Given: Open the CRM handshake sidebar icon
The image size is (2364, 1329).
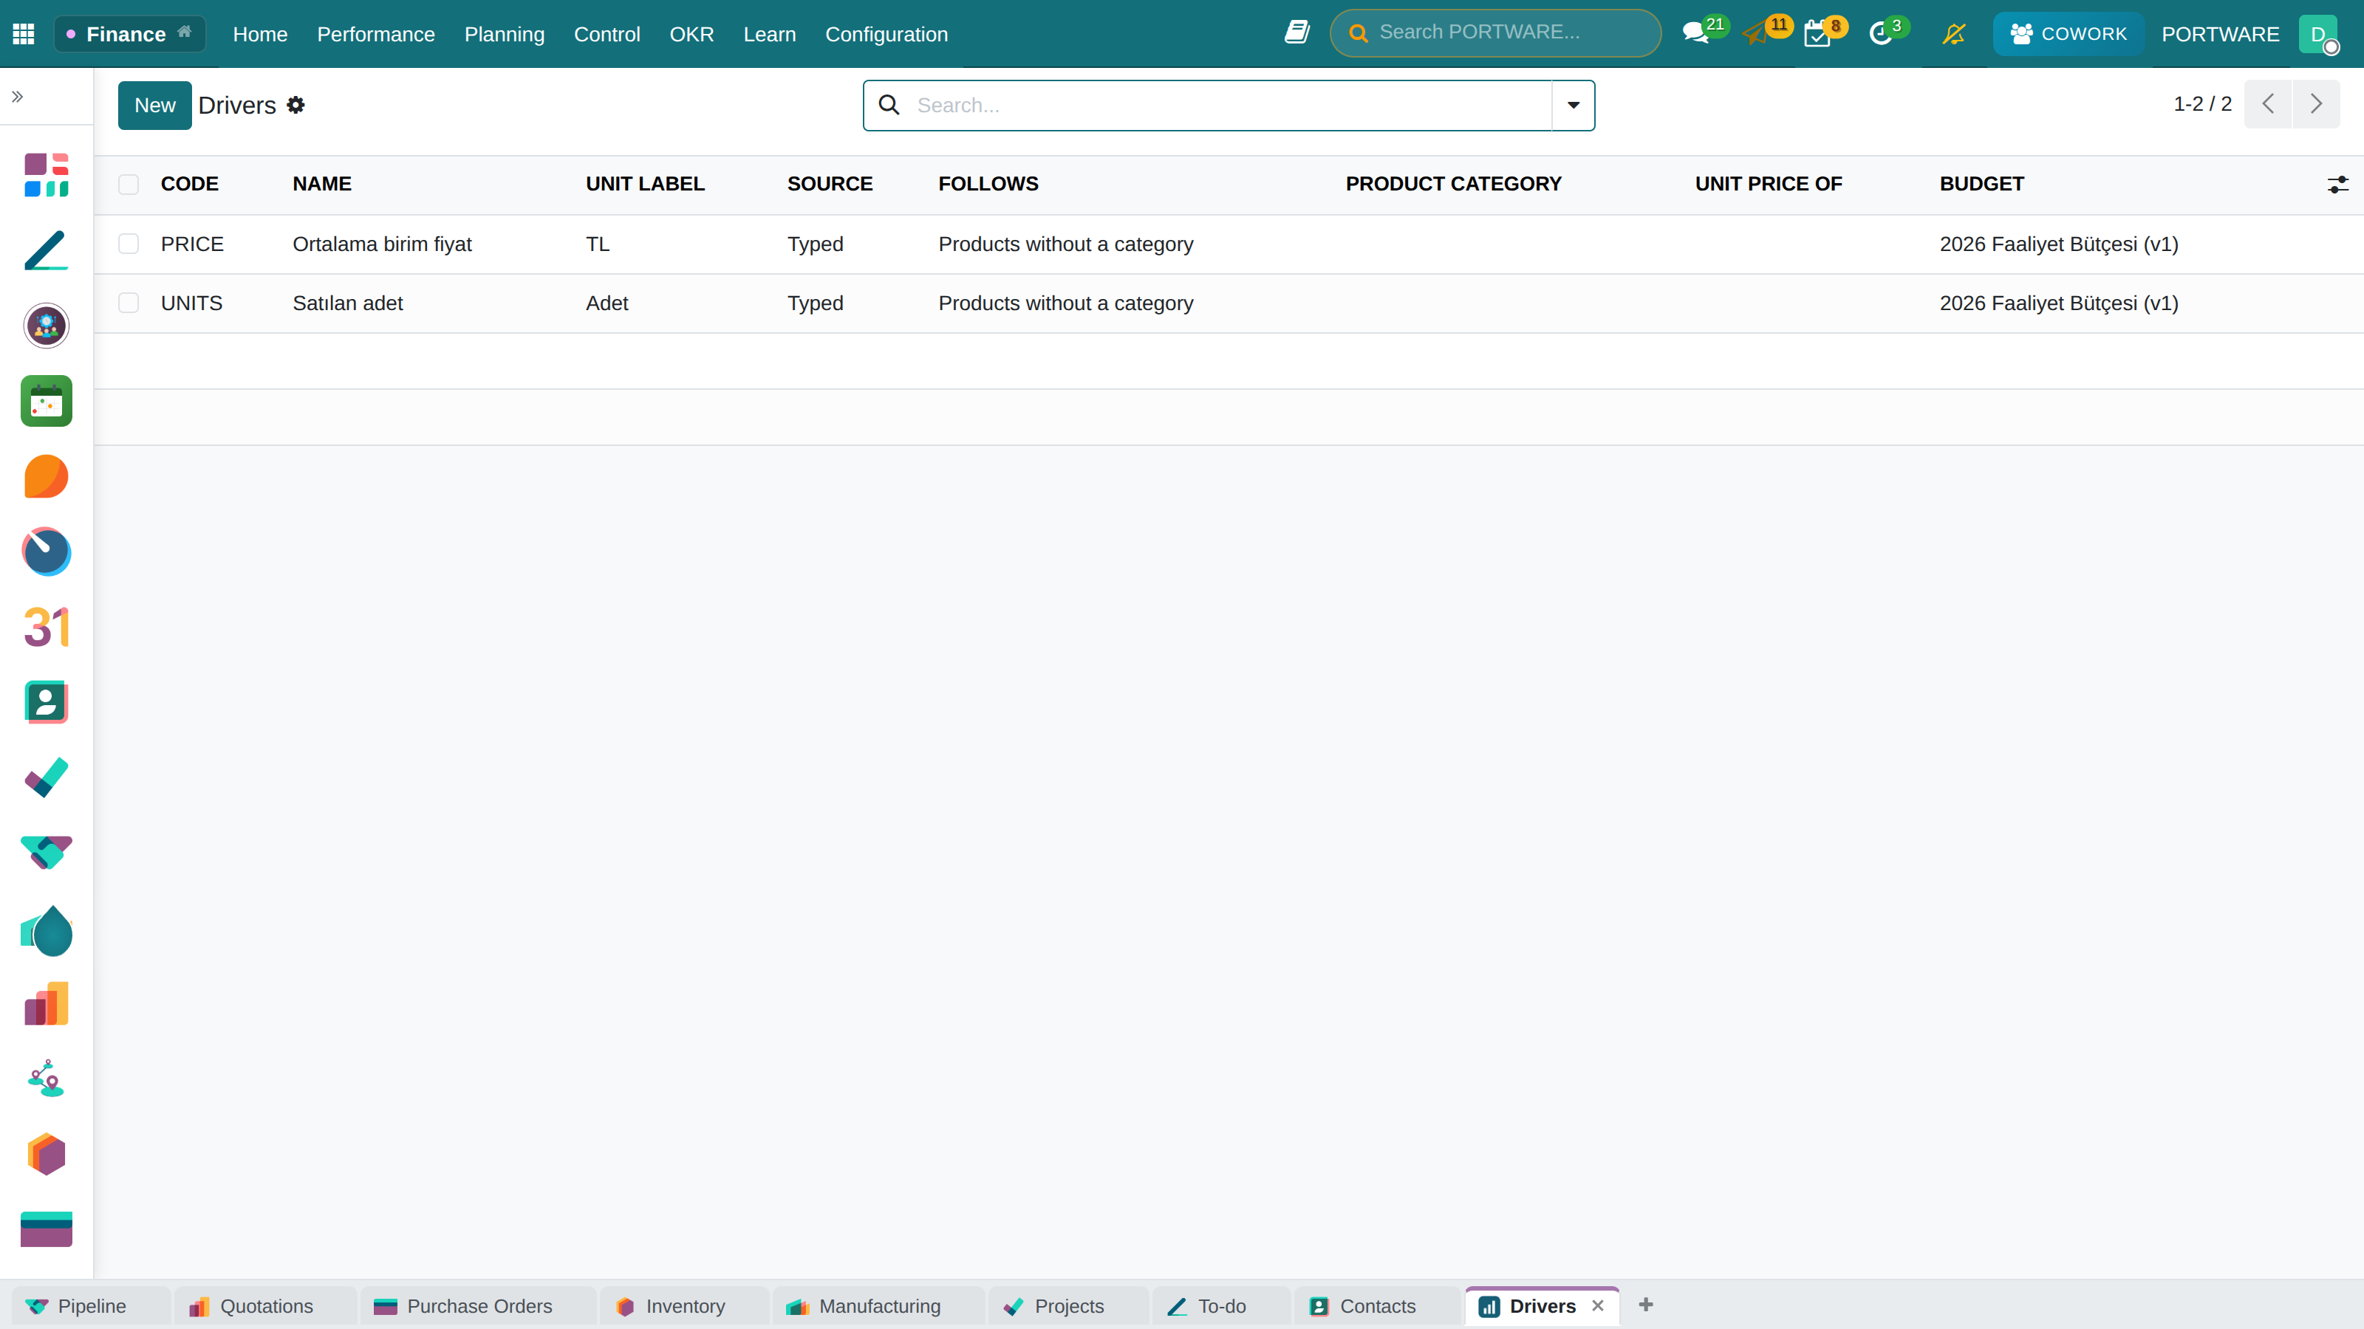Looking at the screenshot, I should (x=46, y=852).
